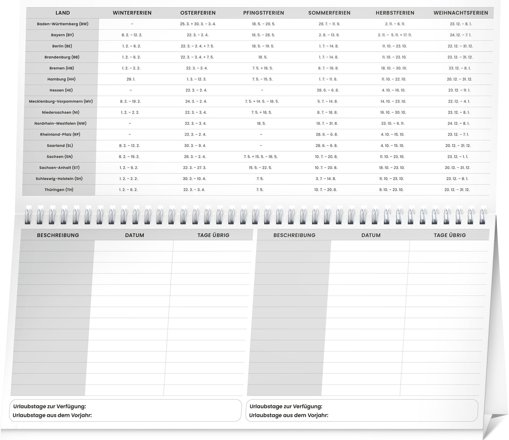
Task: Click Bayern's Winterferien dates "8. 2. – 12. 2."
Action: (x=131, y=35)
